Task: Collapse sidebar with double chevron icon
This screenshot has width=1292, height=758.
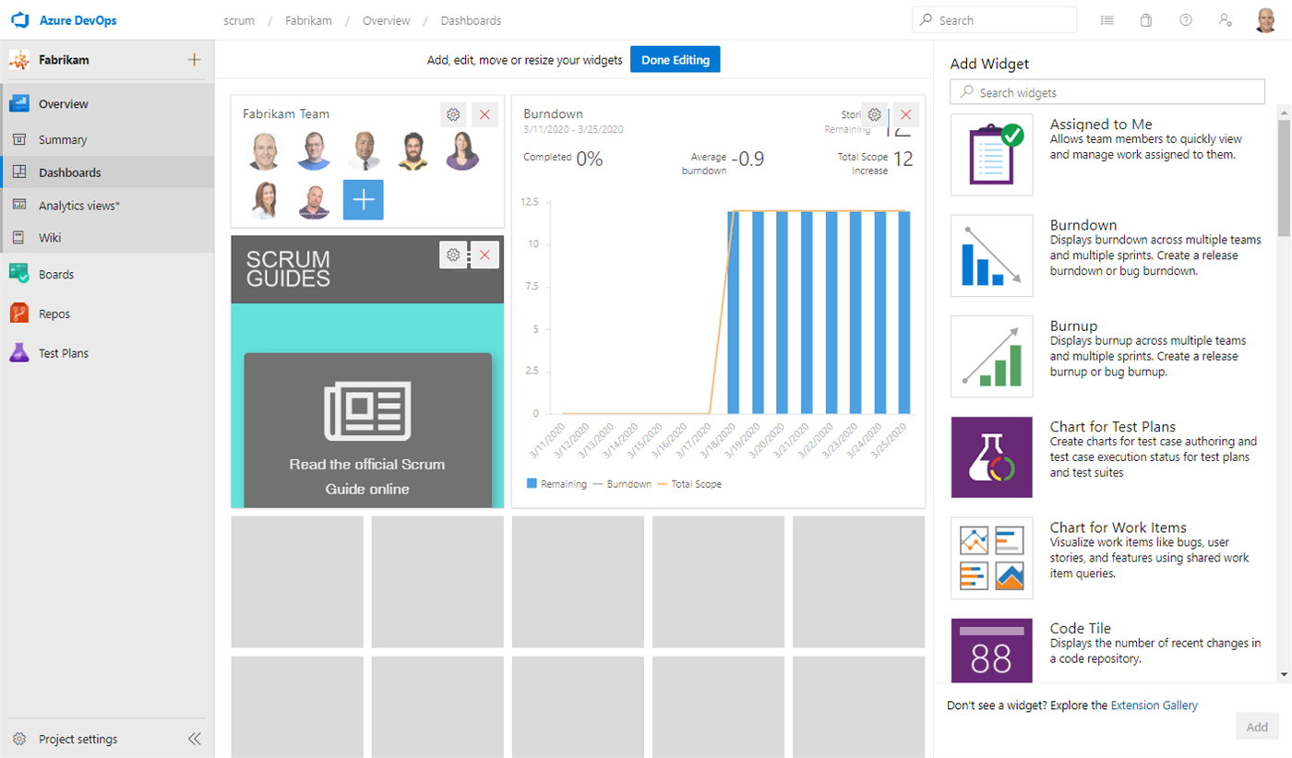Action: 194,739
